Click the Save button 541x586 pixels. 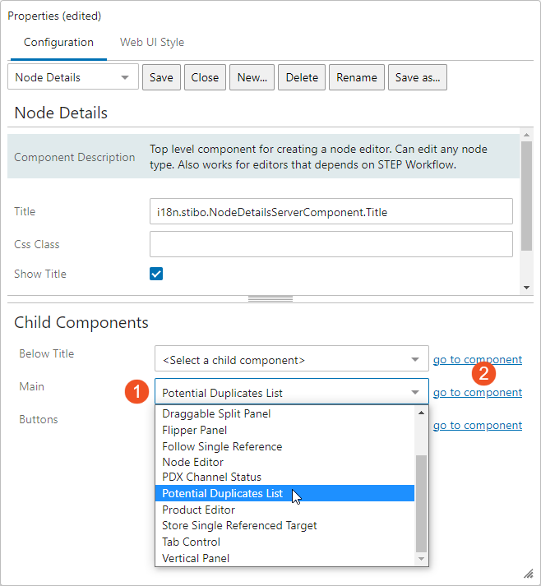tap(161, 77)
